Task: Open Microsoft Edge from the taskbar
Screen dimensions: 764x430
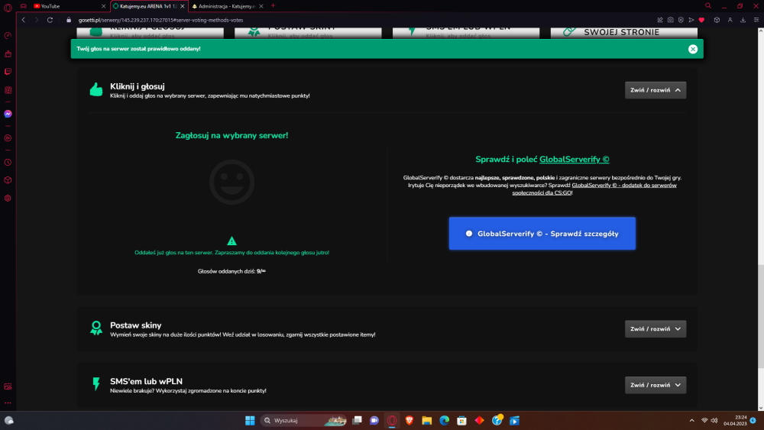Action: [445, 420]
